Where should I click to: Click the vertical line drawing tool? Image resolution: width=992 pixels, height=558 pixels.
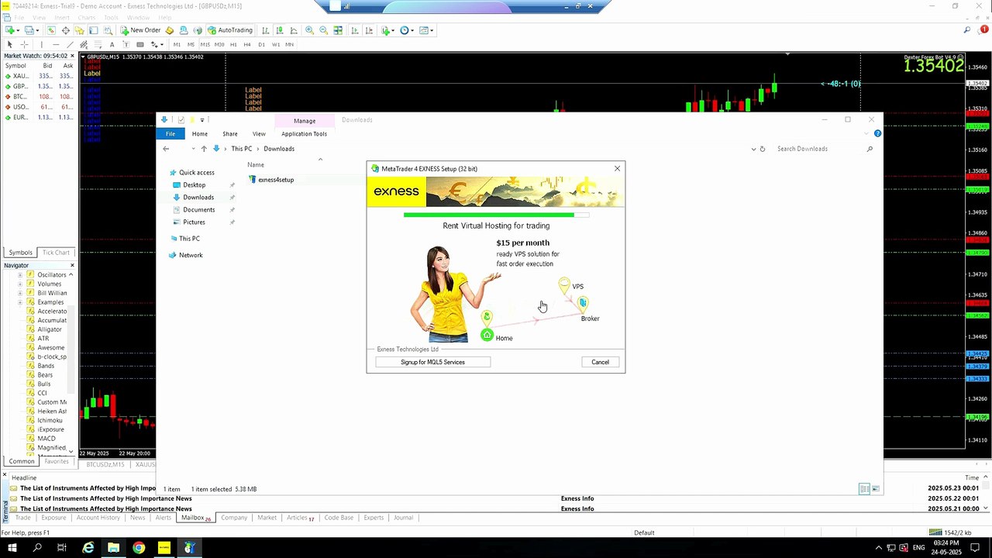tap(41, 44)
